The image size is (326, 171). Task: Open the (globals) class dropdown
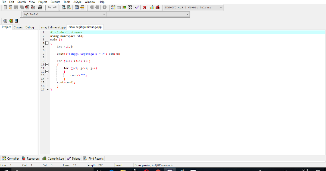pyautogui.click(x=64, y=14)
